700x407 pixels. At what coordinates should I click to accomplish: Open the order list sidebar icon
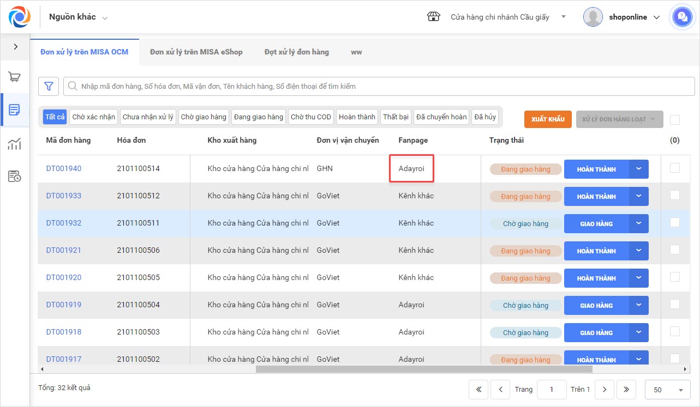click(15, 110)
